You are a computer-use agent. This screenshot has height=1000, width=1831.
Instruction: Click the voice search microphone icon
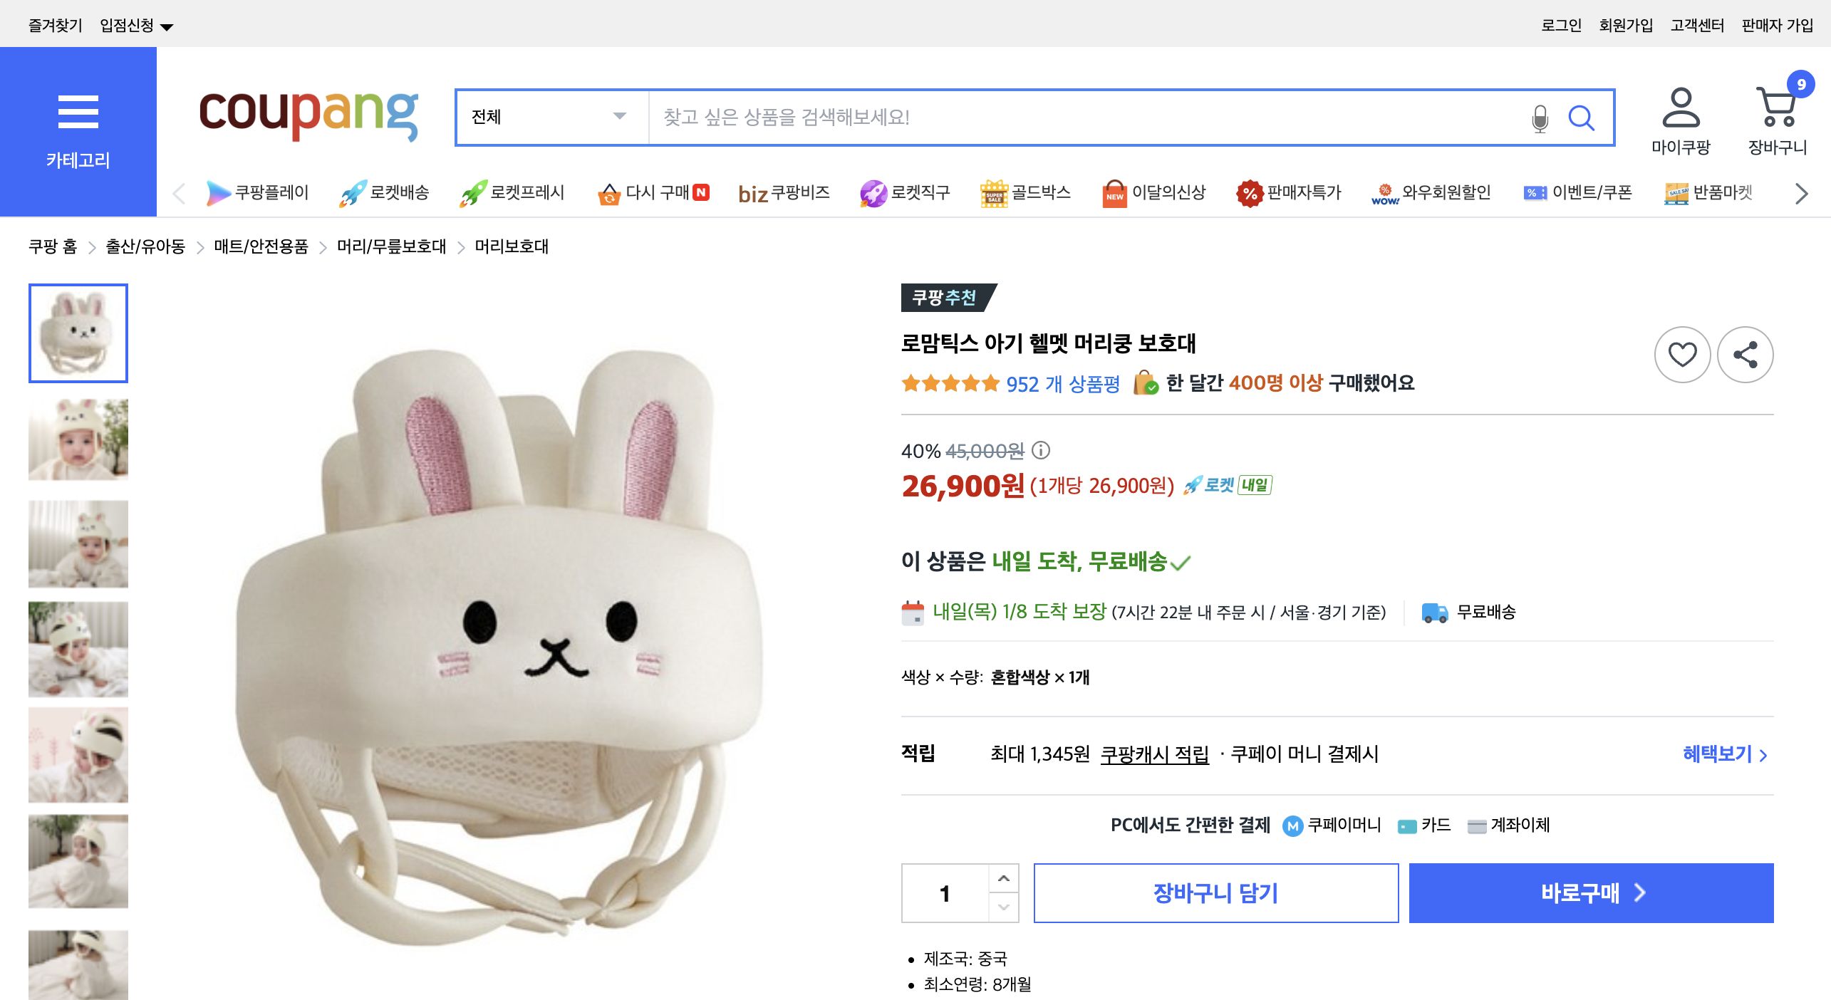coord(1540,118)
